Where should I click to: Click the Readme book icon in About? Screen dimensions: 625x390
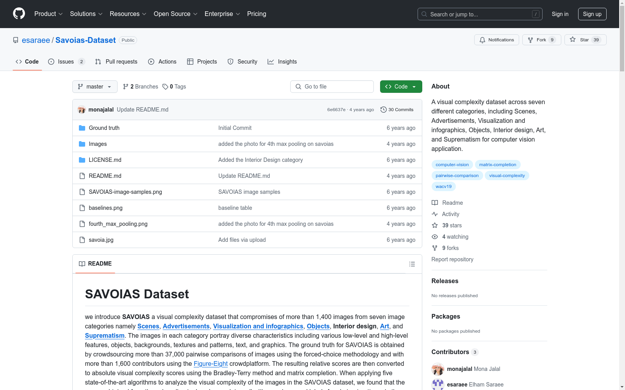[x=435, y=203]
